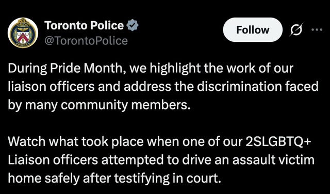Follow the Toronto Police account
Image resolution: width=330 pixels, height=194 pixels.
tap(253, 30)
